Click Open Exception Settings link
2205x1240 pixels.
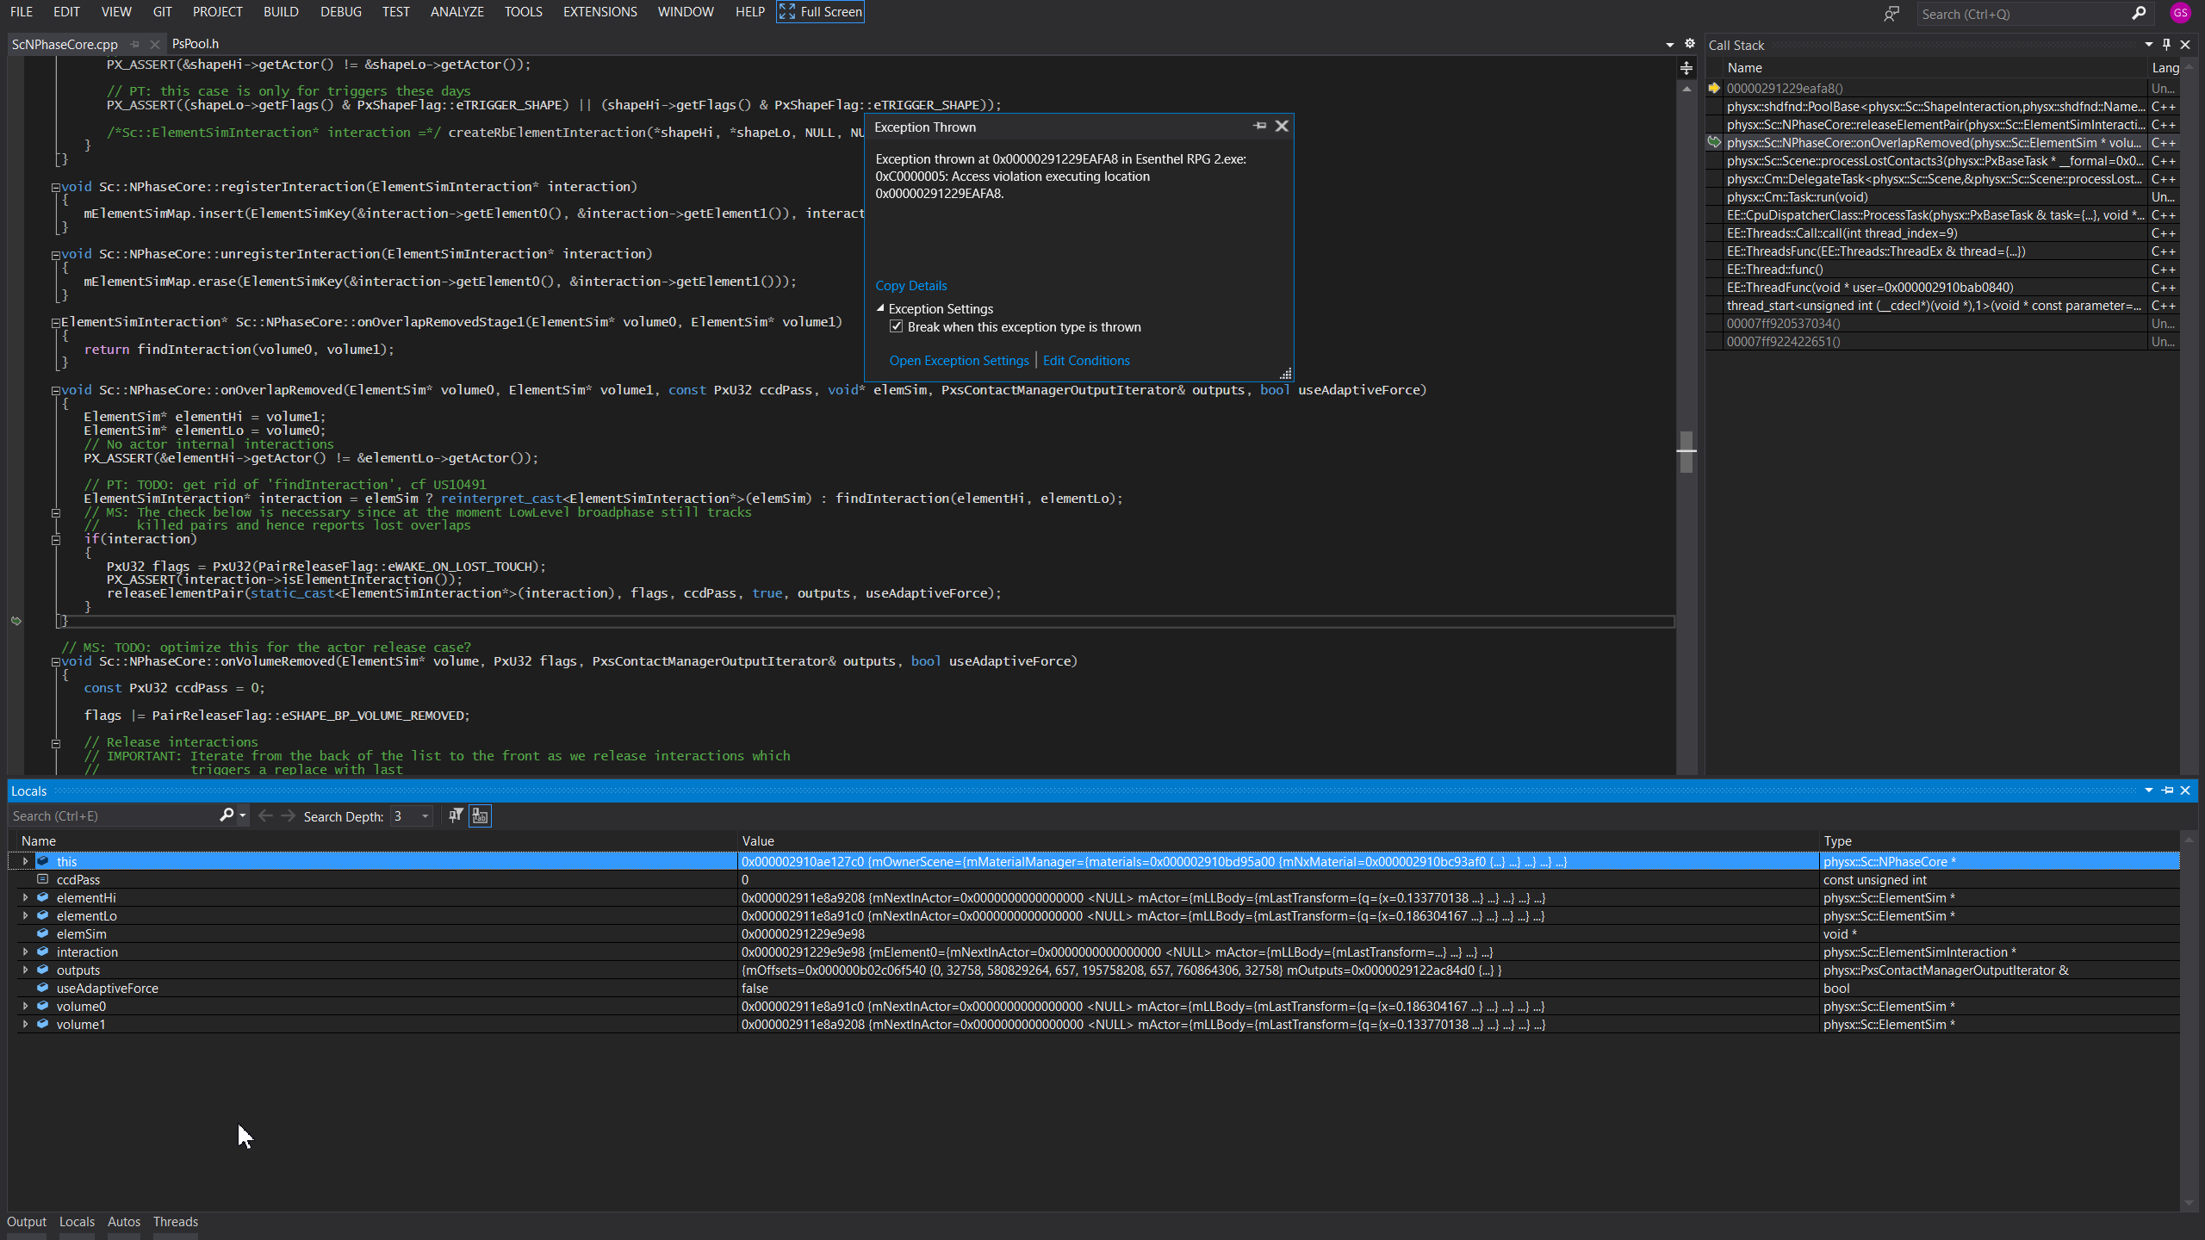[x=959, y=361]
